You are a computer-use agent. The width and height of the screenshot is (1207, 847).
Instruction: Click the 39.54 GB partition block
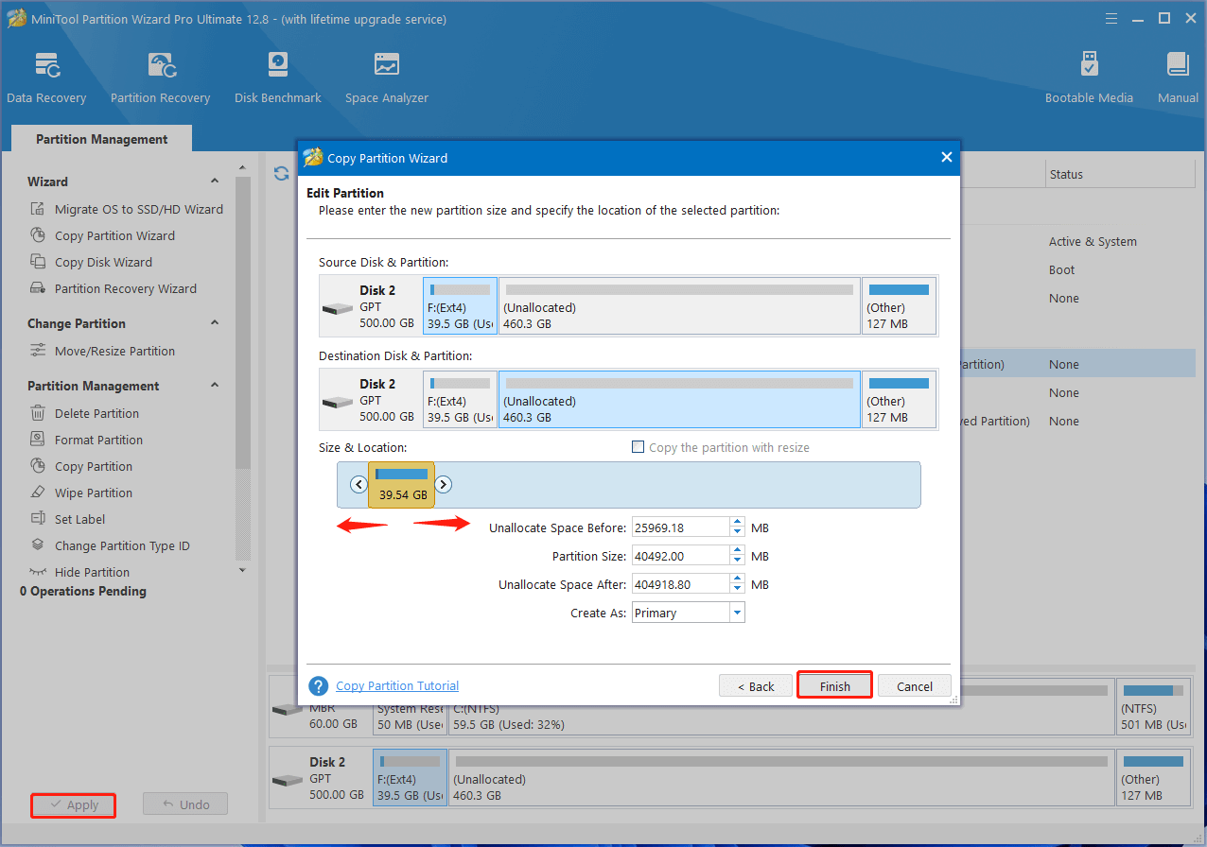[x=401, y=485]
